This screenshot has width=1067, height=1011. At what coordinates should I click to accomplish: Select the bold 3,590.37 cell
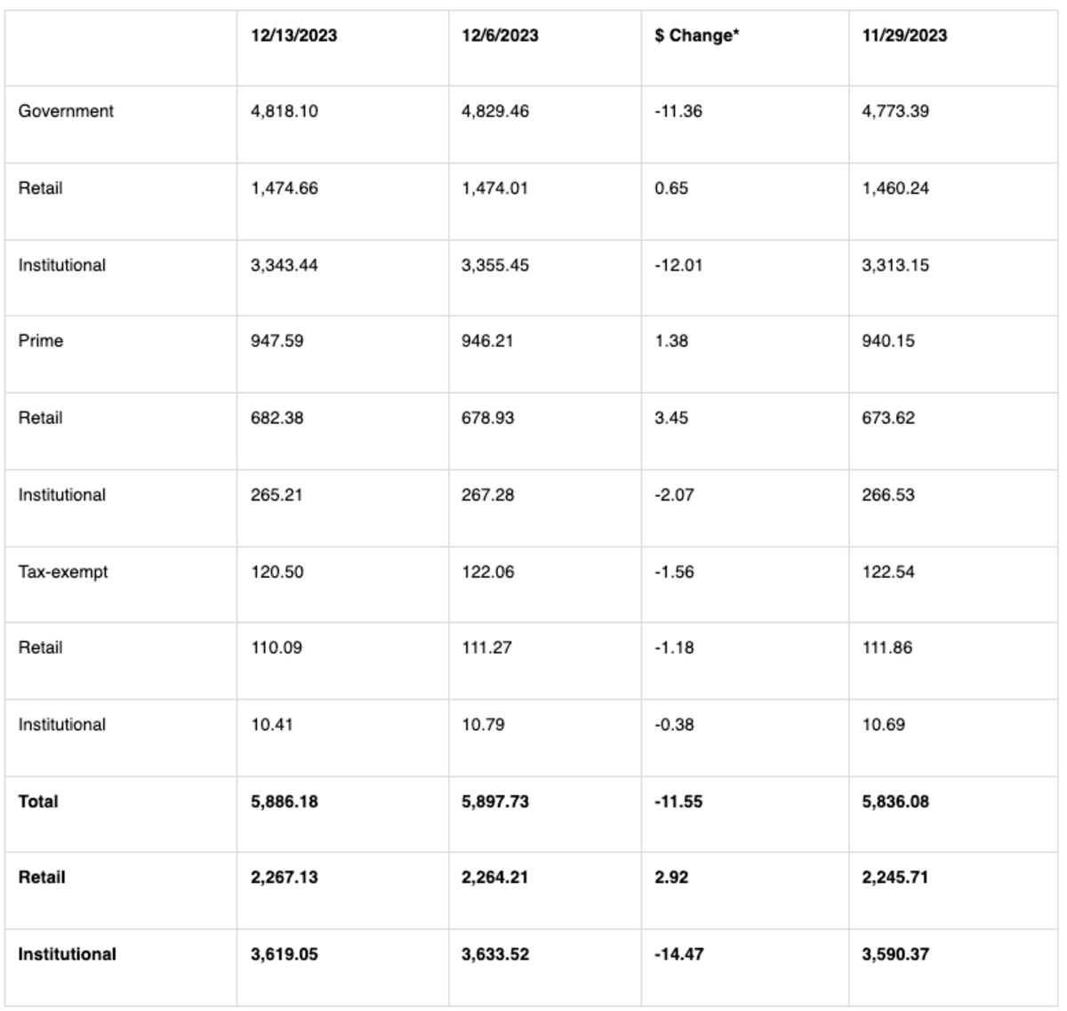pyautogui.click(x=895, y=954)
